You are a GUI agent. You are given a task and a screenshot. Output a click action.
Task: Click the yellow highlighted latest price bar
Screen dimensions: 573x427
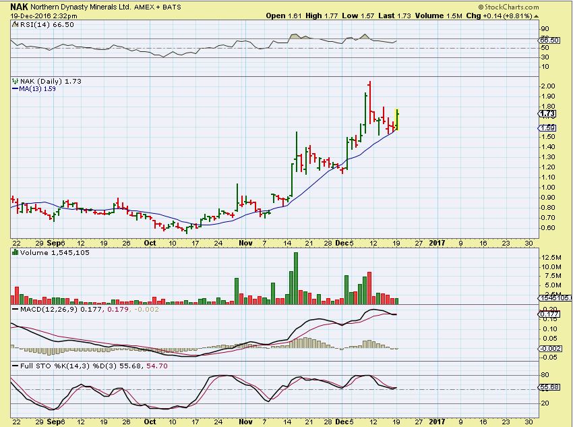click(397, 119)
